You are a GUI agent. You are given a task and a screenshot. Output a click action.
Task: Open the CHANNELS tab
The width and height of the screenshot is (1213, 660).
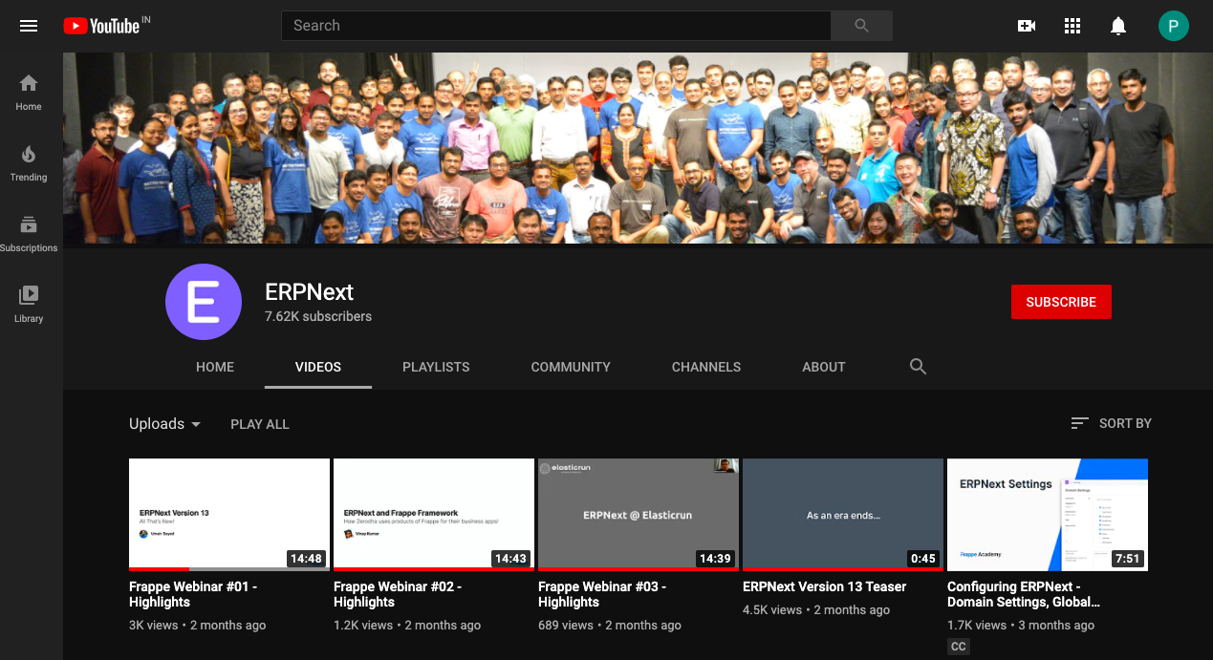[x=706, y=367]
